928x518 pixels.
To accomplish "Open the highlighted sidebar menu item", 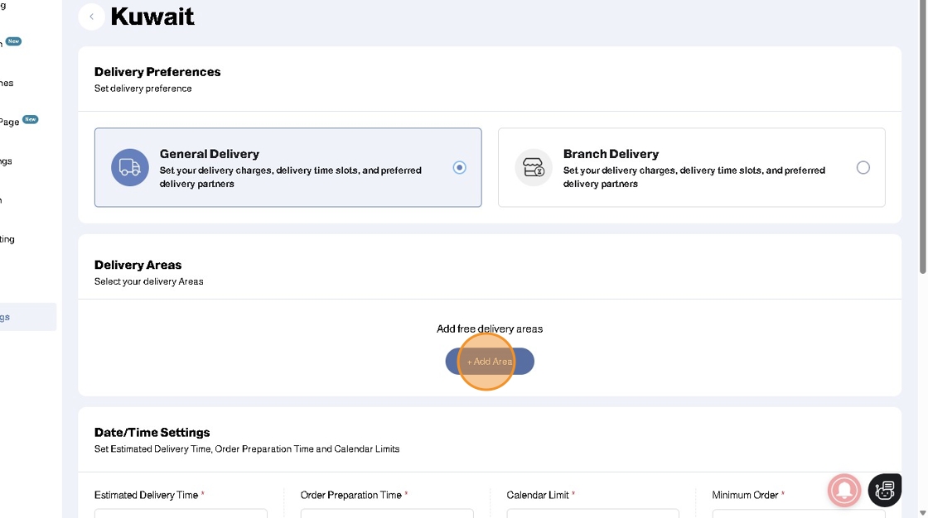I will pos(25,317).
